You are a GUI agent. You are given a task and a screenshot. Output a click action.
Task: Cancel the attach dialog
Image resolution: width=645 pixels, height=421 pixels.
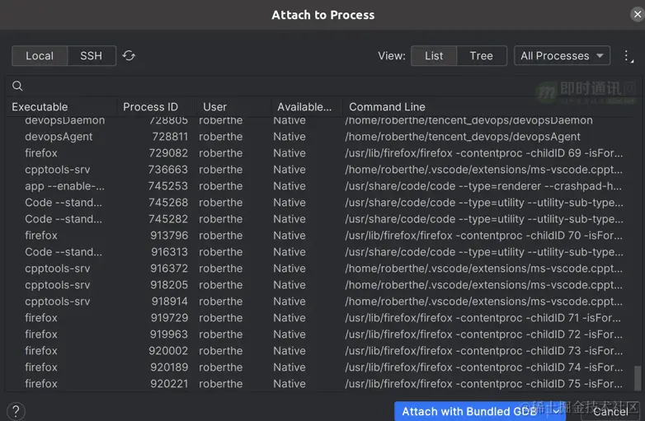(610, 411)
